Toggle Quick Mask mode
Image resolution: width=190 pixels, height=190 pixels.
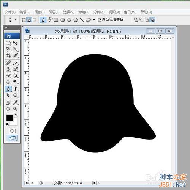tap(12, 131)
